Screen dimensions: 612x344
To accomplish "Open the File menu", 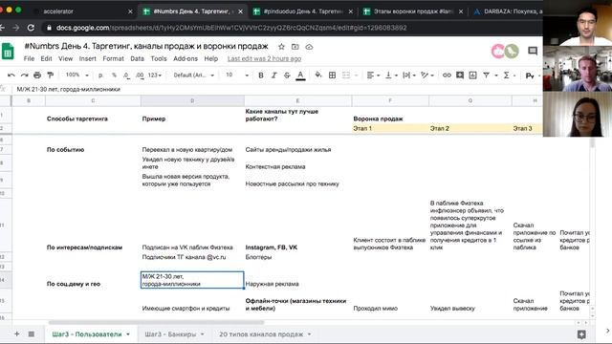I will (x=29, y=58).
